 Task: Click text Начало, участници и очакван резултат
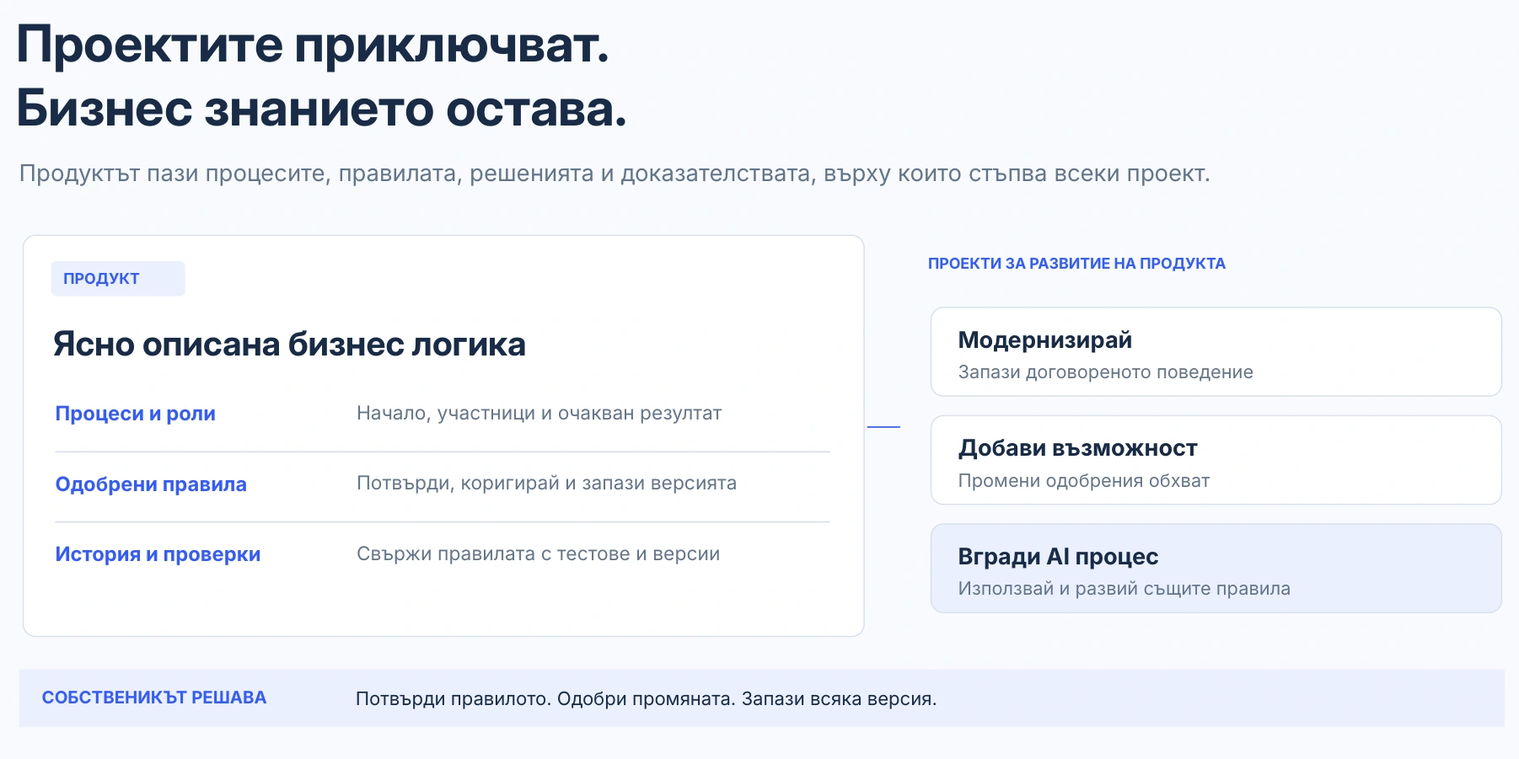point(539,414)
